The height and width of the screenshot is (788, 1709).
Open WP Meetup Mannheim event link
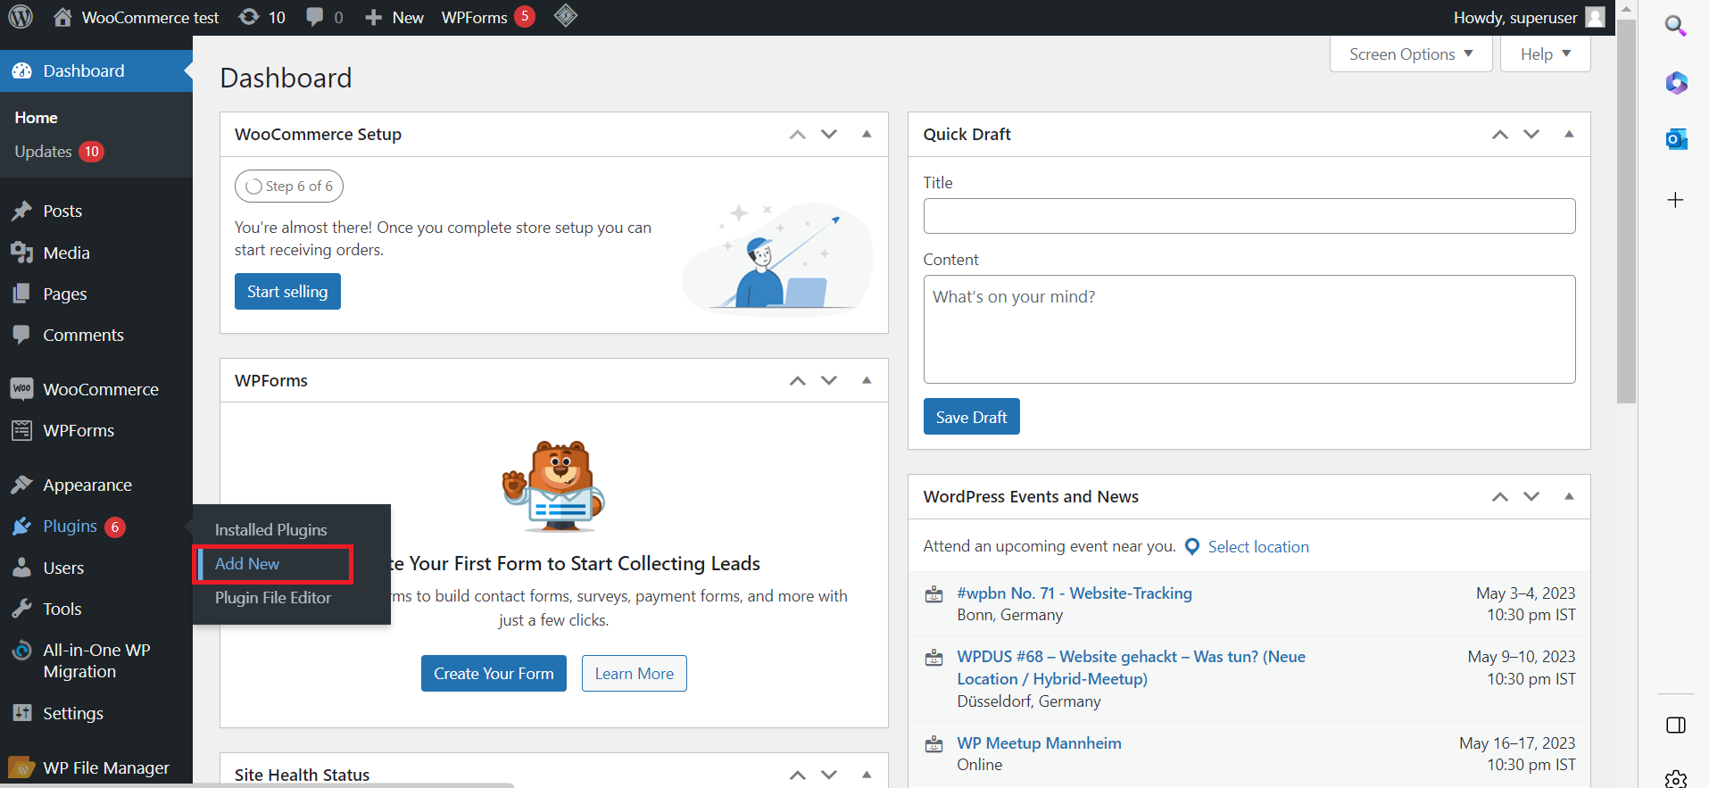coord(1040,743)
